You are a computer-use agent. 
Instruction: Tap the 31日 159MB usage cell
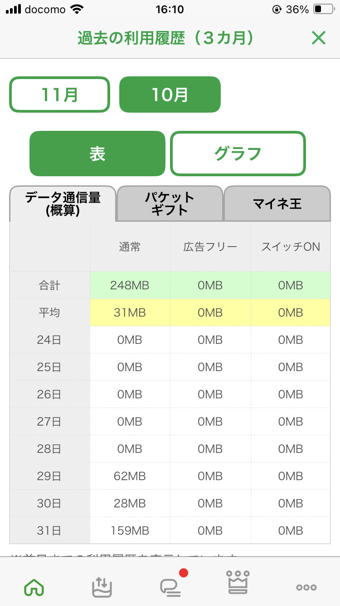point(130,531)
